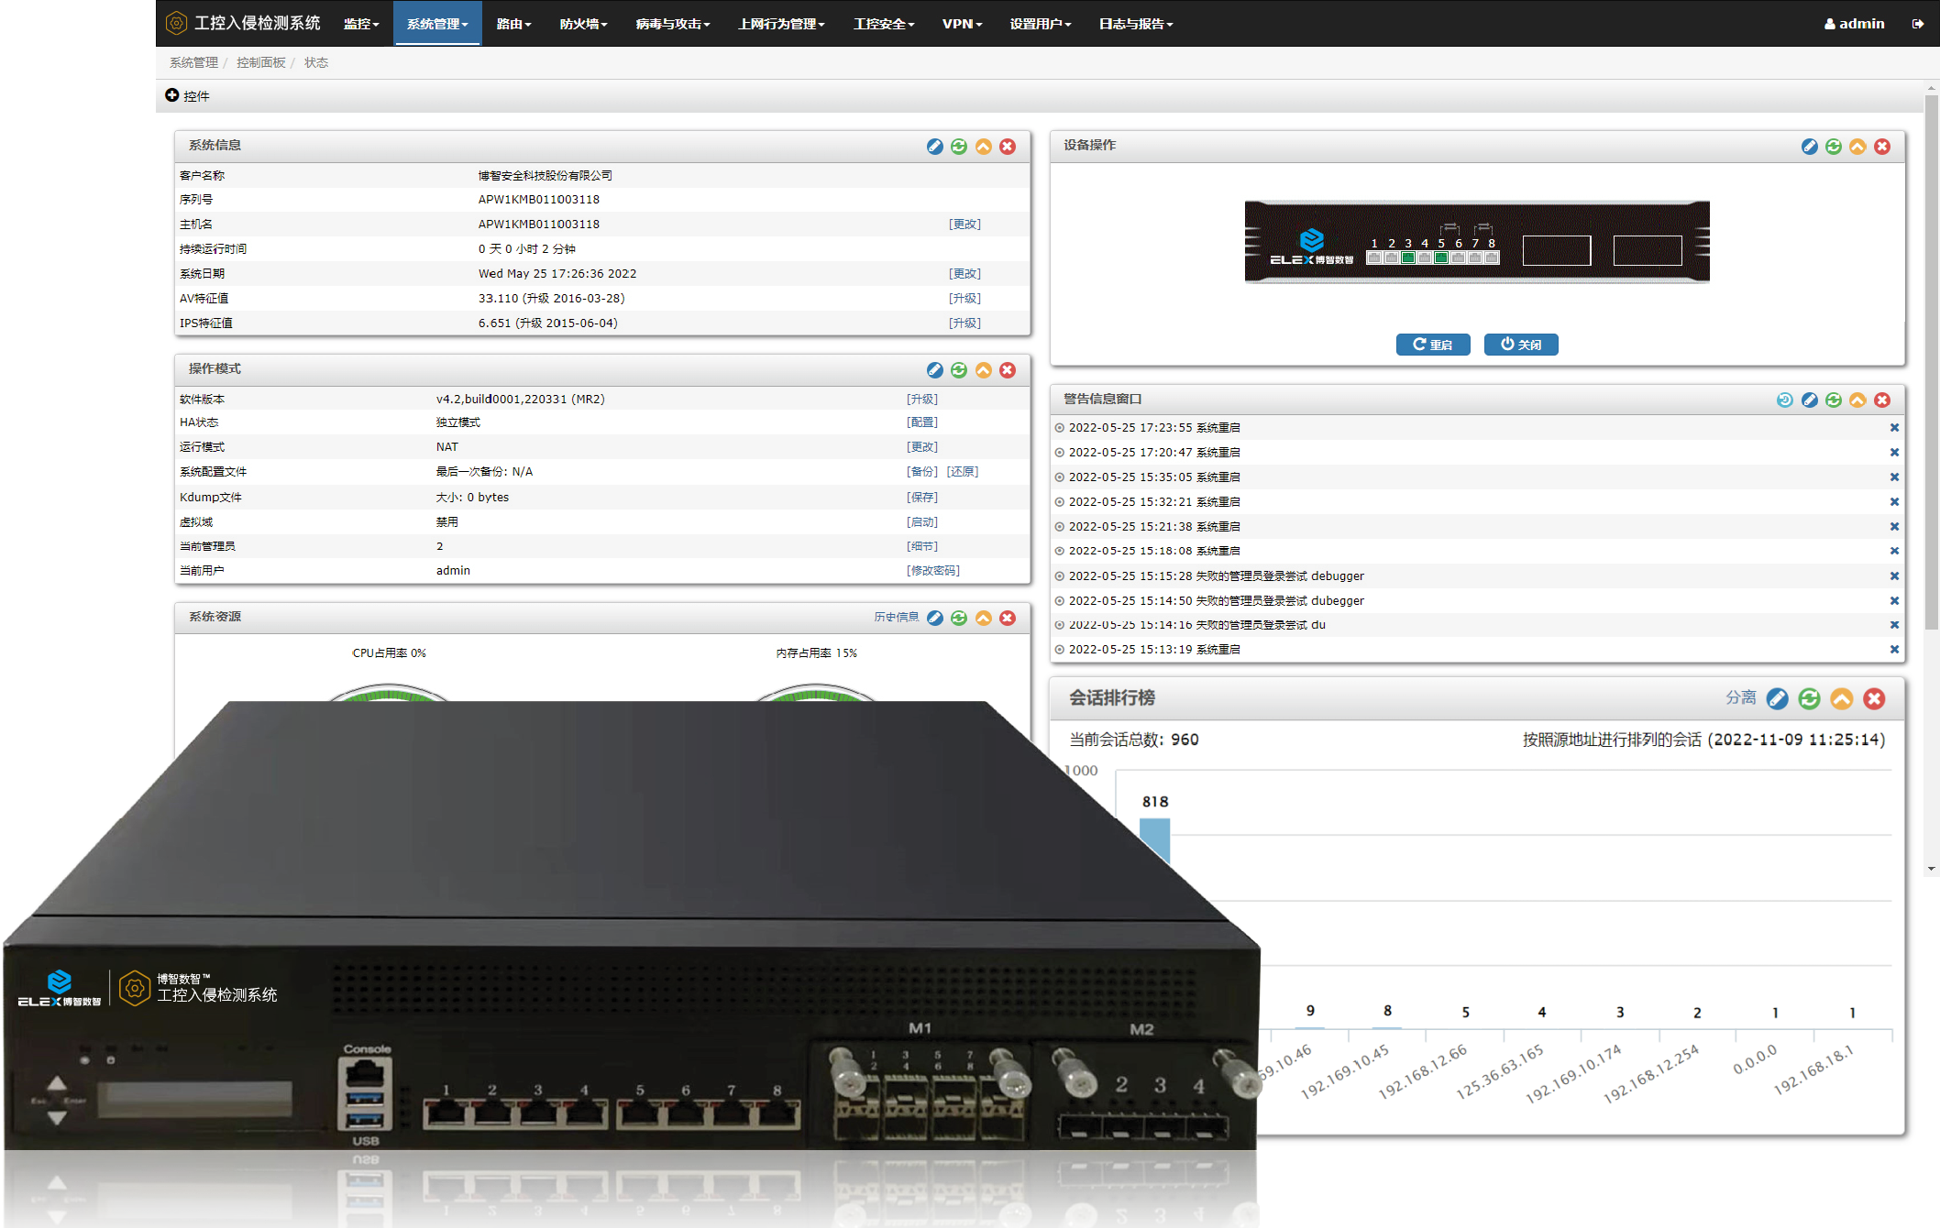Click 修改密码 link for current user
The height and width of the screenshot is (1228, 1940).
pyautogui.click(x=932, y=571)
